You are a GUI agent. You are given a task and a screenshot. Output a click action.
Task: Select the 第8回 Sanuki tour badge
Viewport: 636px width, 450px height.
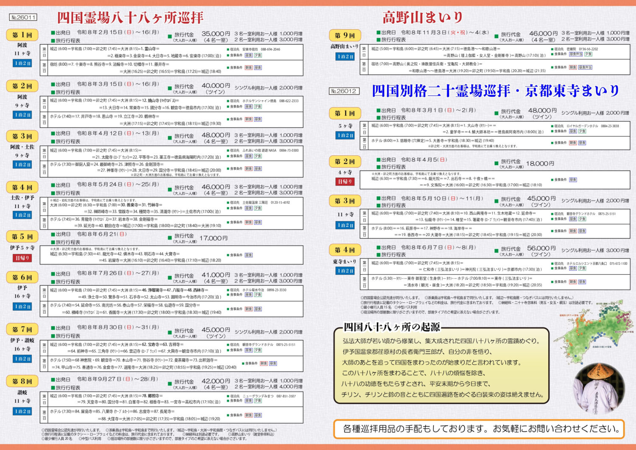(22, 381)
